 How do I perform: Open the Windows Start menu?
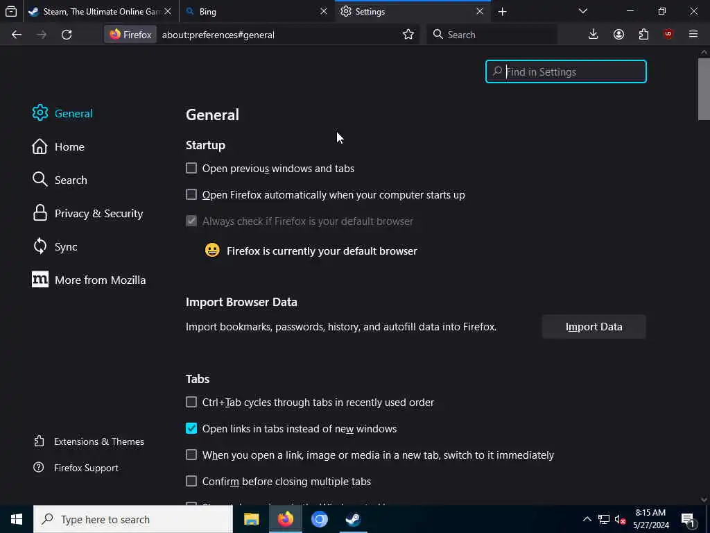(17, 519)
